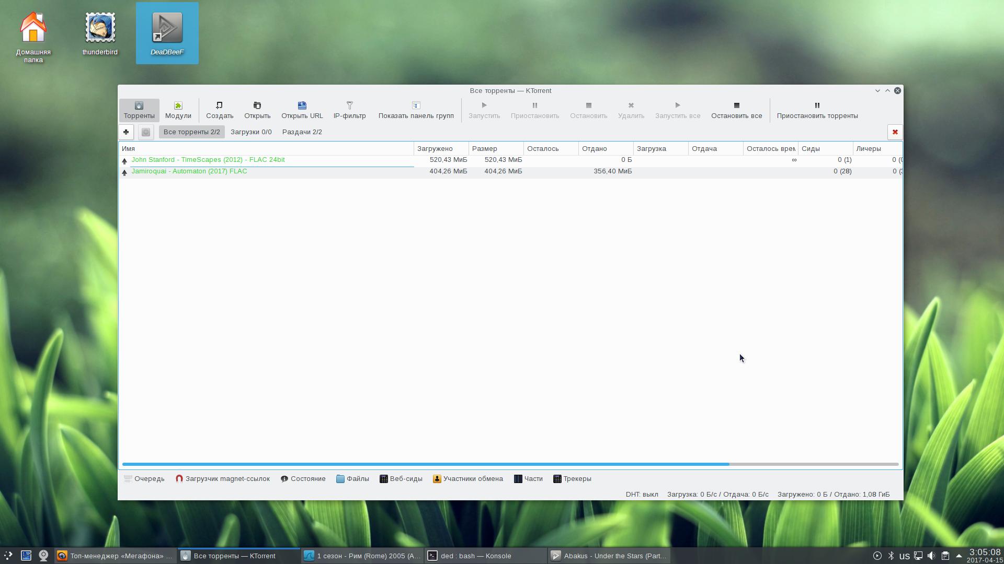
Task: Click the seeding arrow icon beside Jamiroquai
Action: [124, 173]
